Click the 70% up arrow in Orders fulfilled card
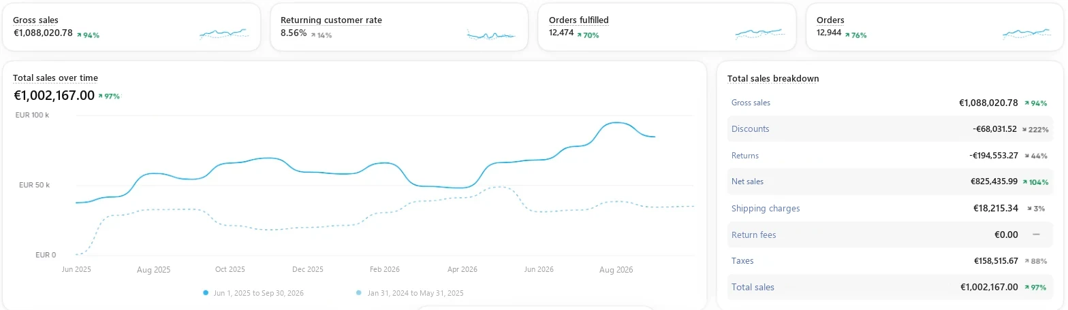 (x=588, y=35)
